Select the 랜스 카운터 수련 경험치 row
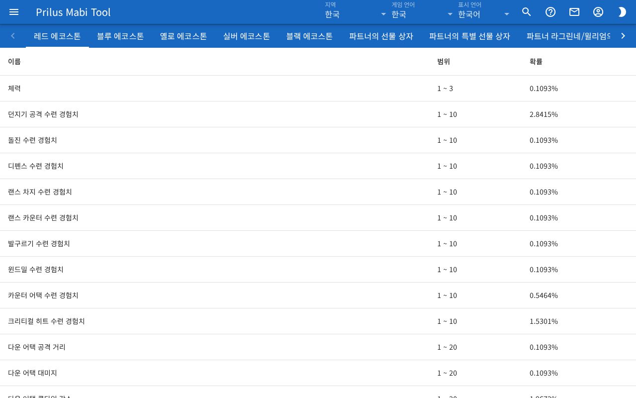The image size is (636, 398). [x=318, y=218]
